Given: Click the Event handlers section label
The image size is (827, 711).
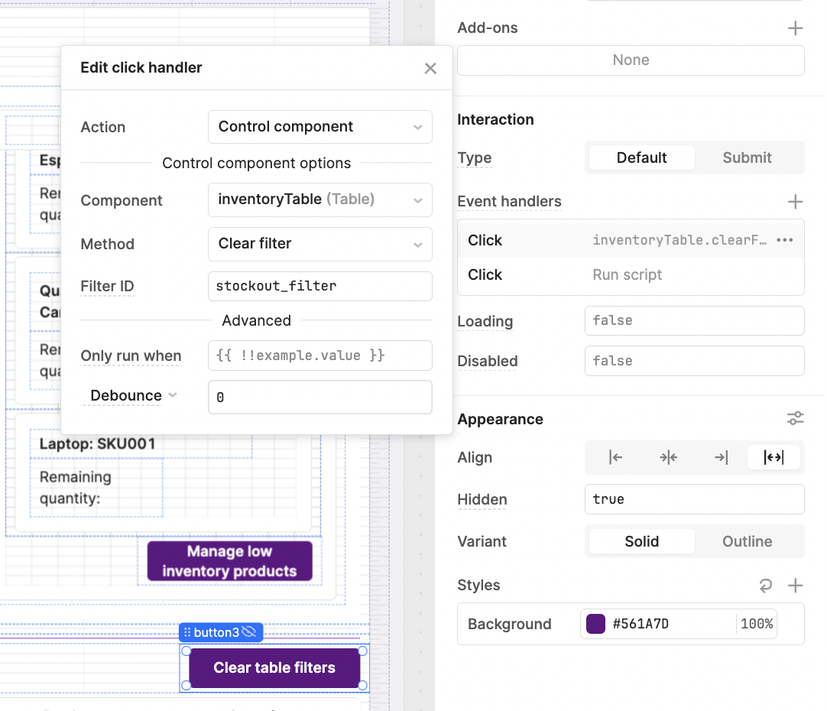Looking at the screenshot, I should click(x=509, y=202).
